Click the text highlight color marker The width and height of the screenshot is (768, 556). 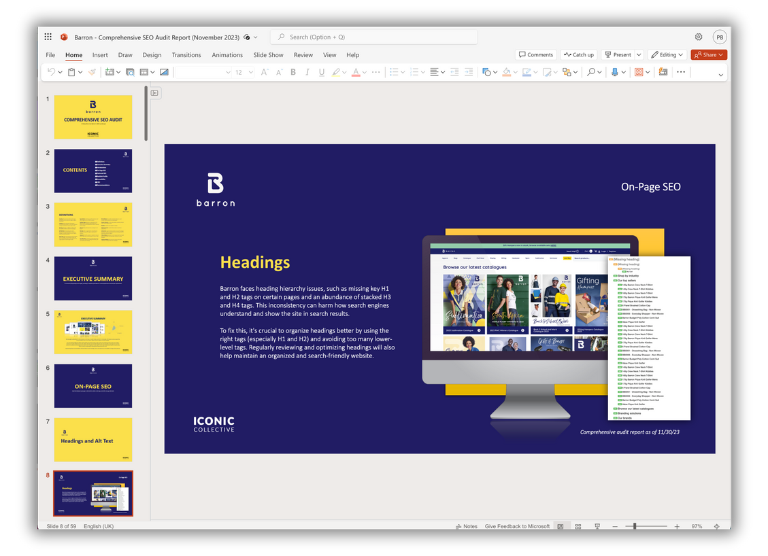[x=336, y=72]
